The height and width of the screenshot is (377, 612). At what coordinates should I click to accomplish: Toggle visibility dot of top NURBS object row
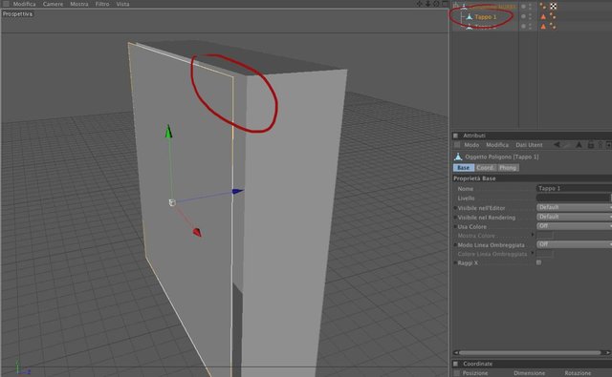pyautogui.click(x=523, y=7)
